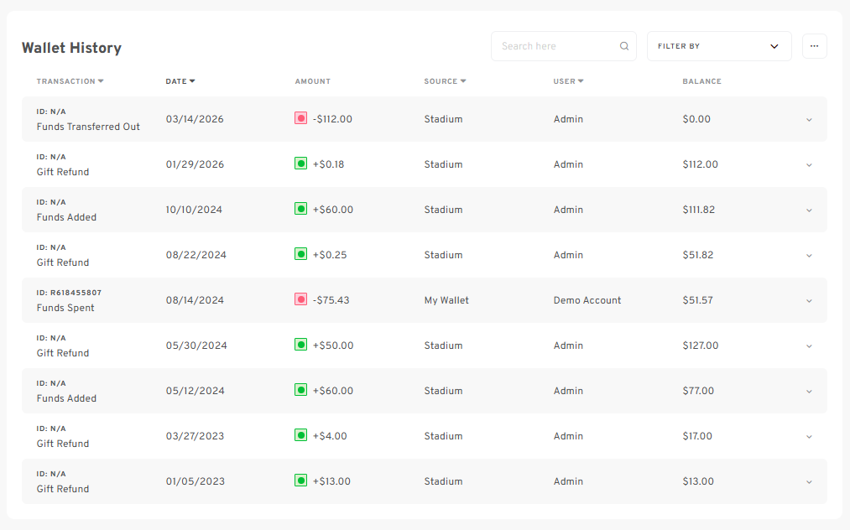
Task: Expand the 01/05/2023 Gift Refund row
Action: (x=809, y=482)
